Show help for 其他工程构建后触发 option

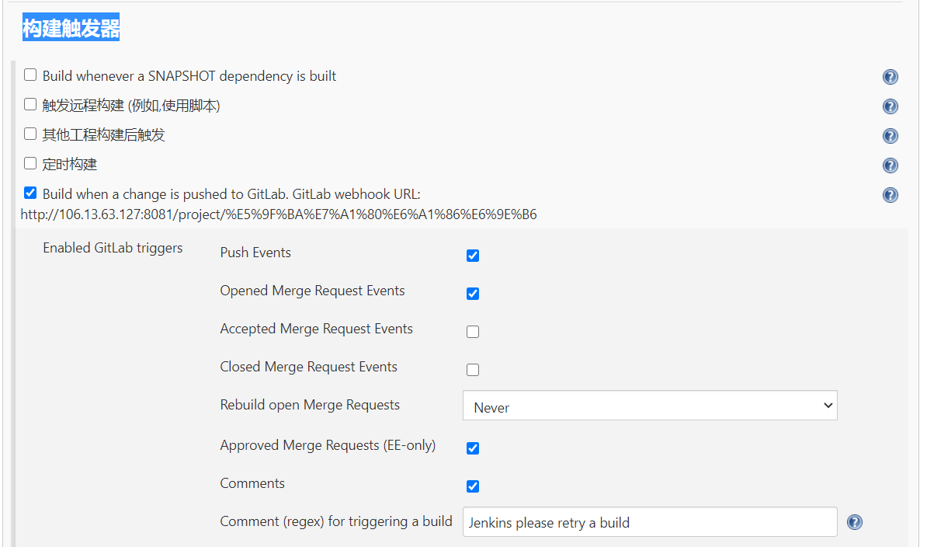click(x=891, y=136)
